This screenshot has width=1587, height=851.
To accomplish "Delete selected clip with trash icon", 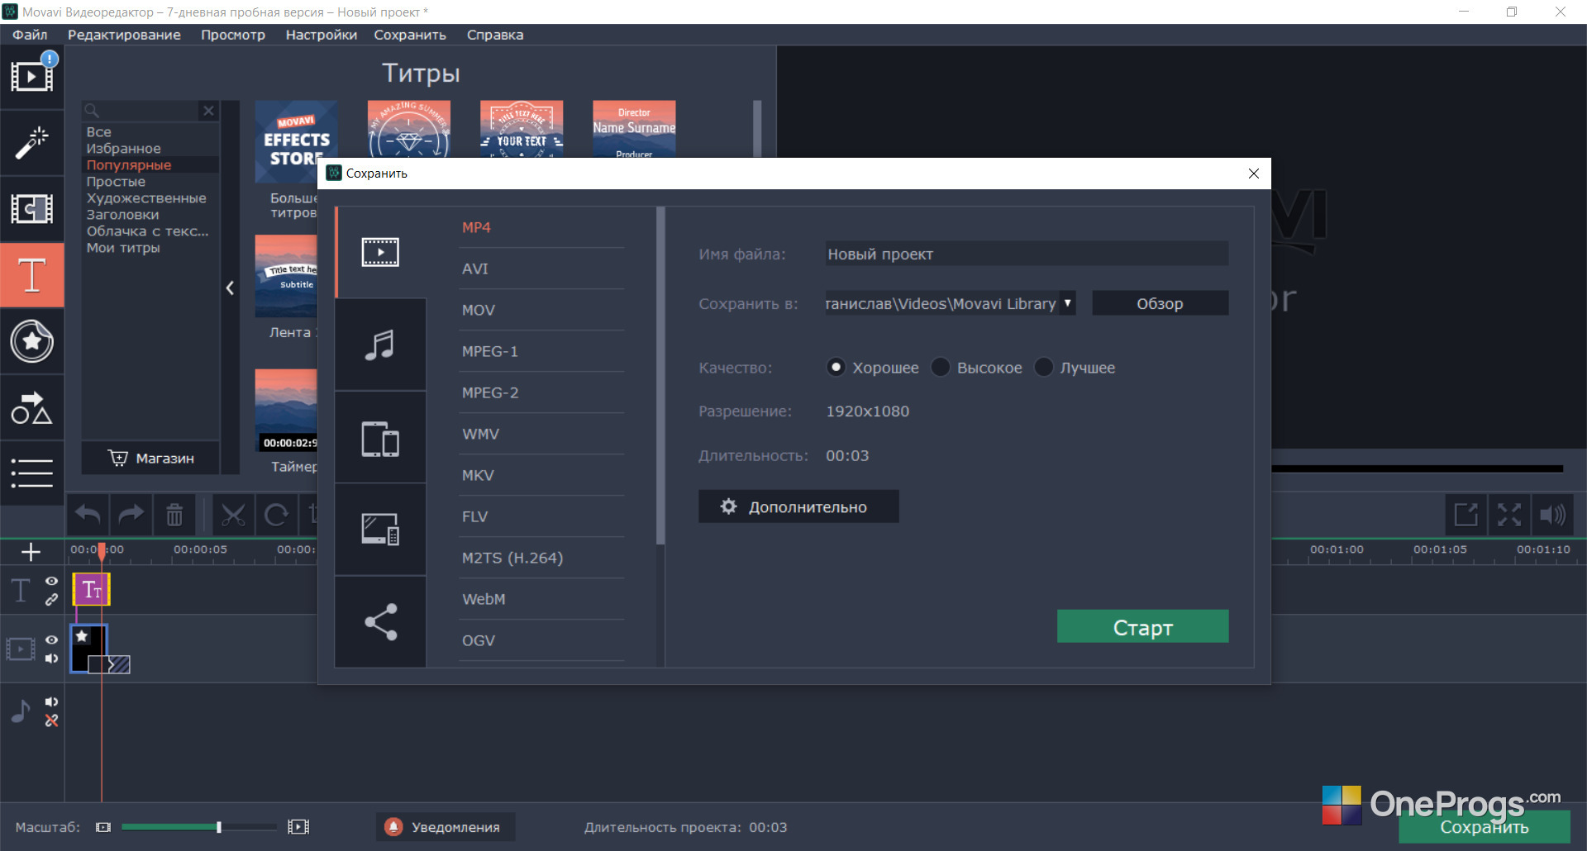I will (174, 516).
